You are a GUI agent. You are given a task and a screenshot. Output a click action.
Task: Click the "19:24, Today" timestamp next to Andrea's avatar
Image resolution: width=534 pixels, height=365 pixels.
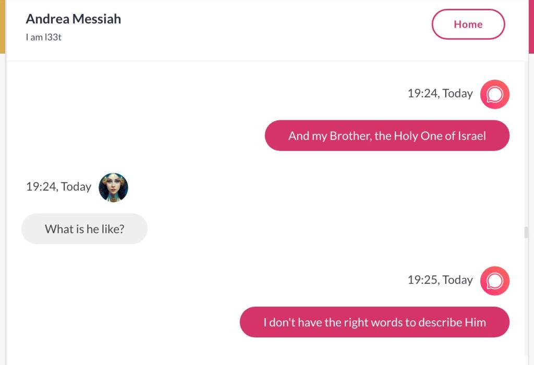click(x=58, y=187)
